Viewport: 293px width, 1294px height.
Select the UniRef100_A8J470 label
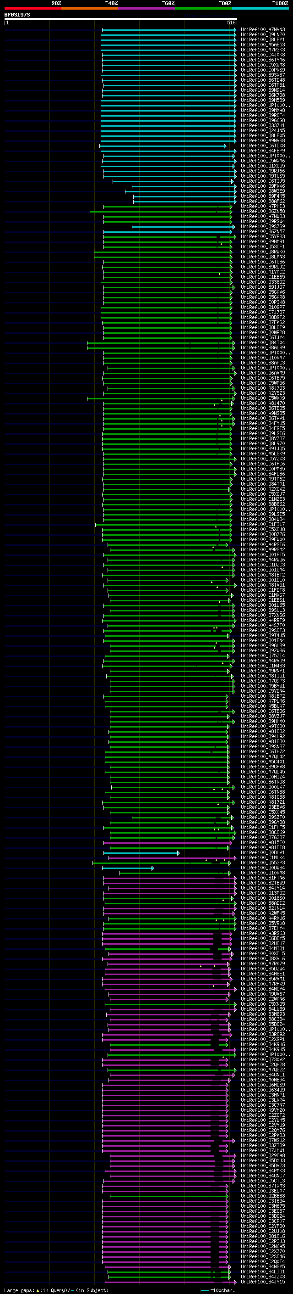click(x=263, y=403)
